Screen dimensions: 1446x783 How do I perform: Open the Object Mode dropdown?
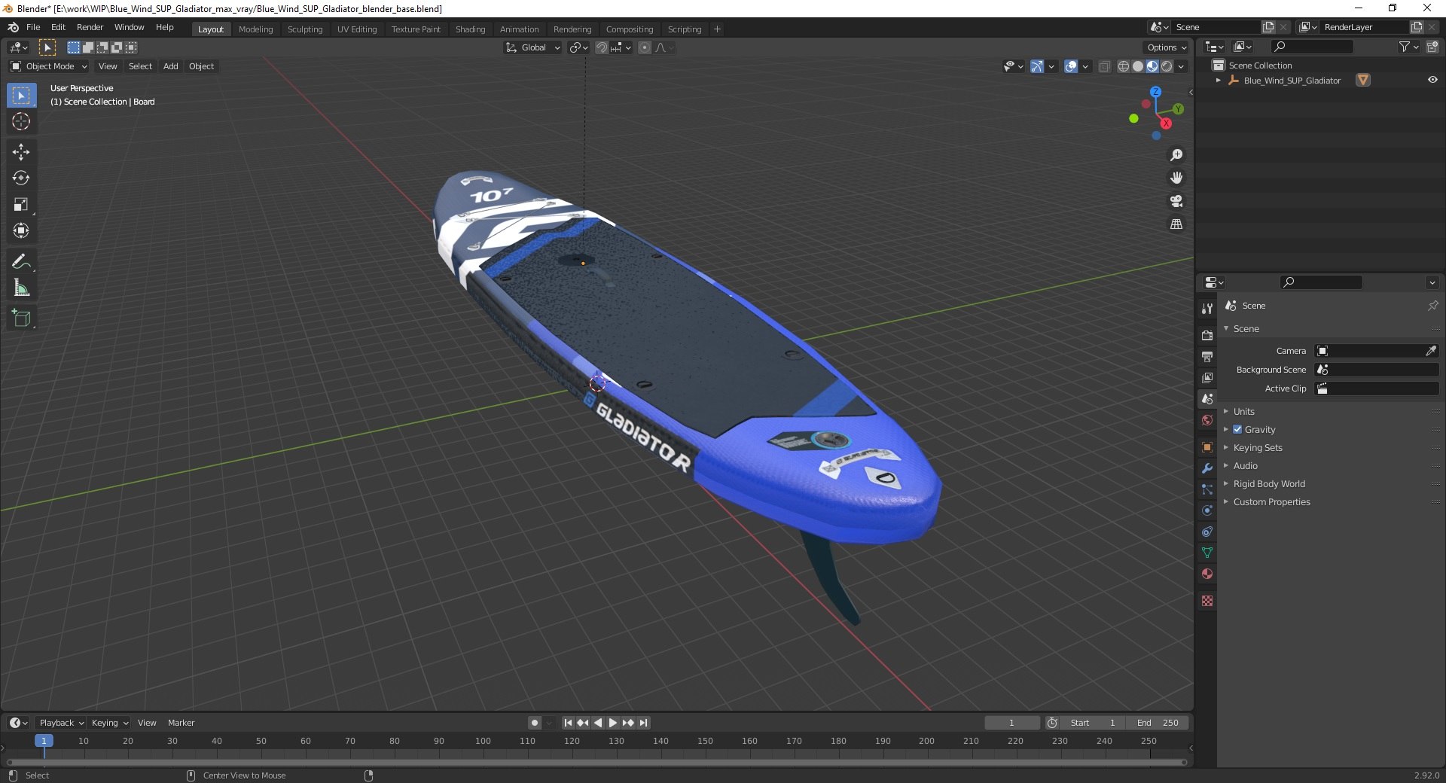coord(49,66)
